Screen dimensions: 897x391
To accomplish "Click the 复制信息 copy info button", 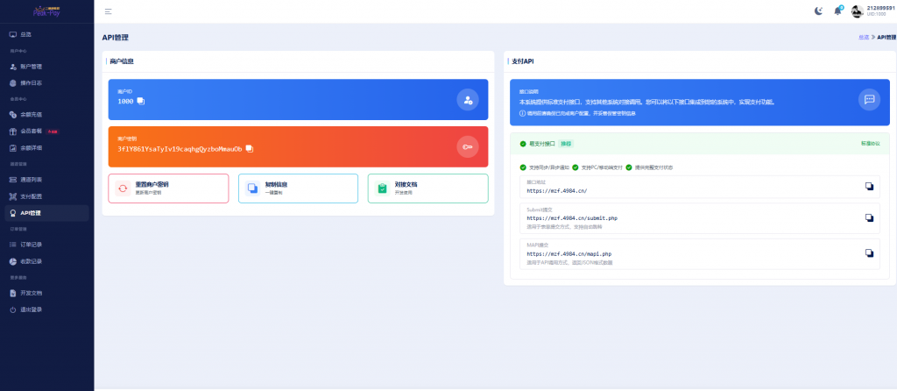I will pyautogui.click(x=298, y=188).
